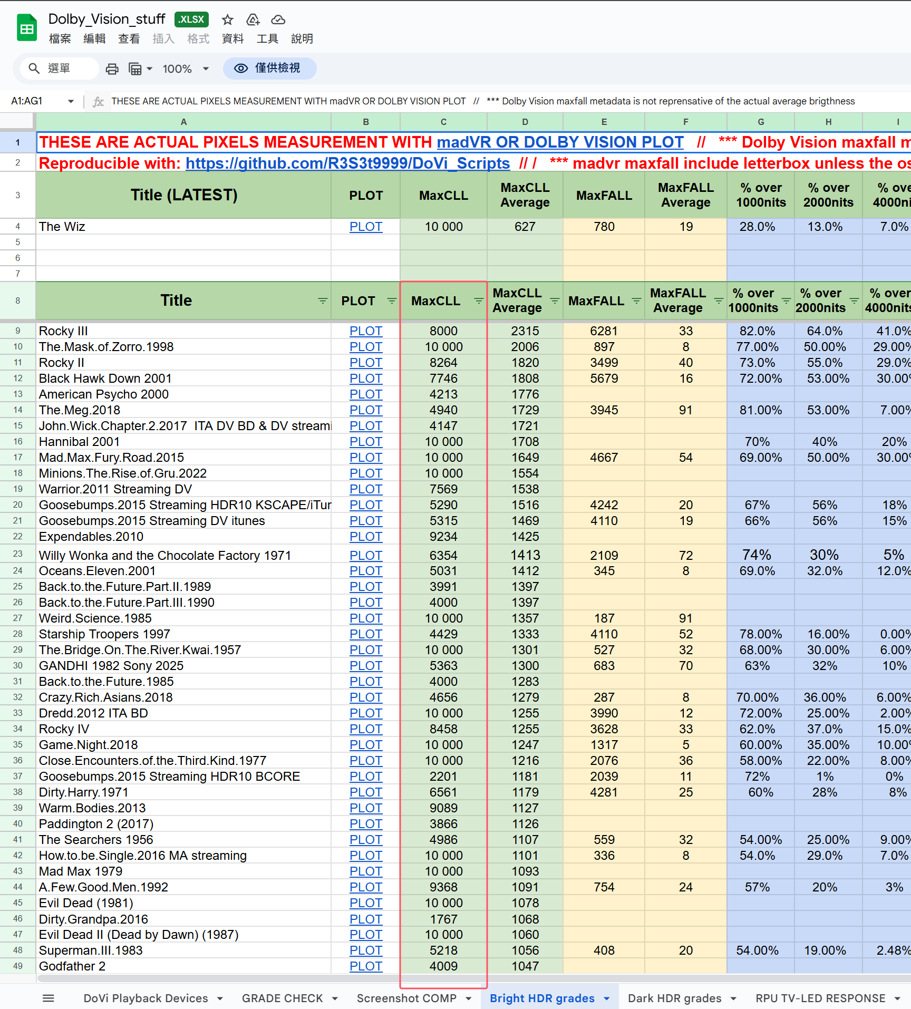Open the PLOT link for Rocky III
The image size is (911, 1009).
click(x=366, y=331)
